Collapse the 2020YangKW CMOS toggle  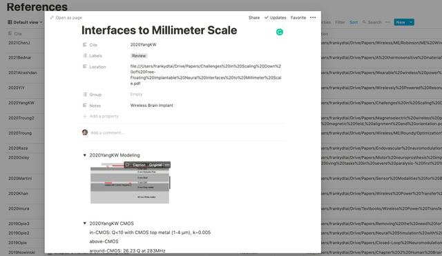[84, 224]
